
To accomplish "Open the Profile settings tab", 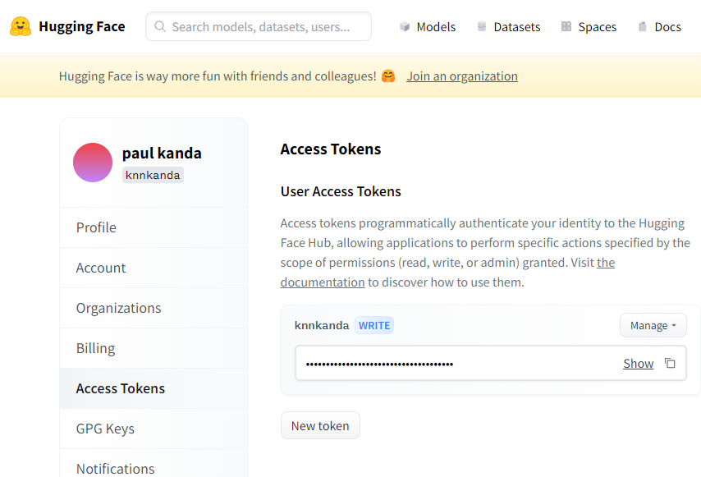I will [x=96, y=227].
